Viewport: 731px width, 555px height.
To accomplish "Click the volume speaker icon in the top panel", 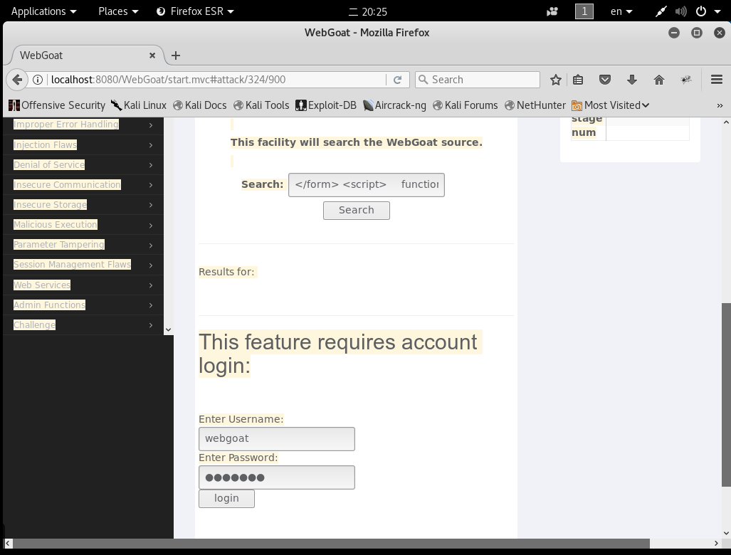I will click(681, 11).
